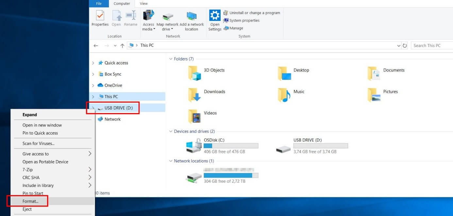Open Settings gear icon in ribbon
The width and height of the screenshot is (453, 216).
215,16
